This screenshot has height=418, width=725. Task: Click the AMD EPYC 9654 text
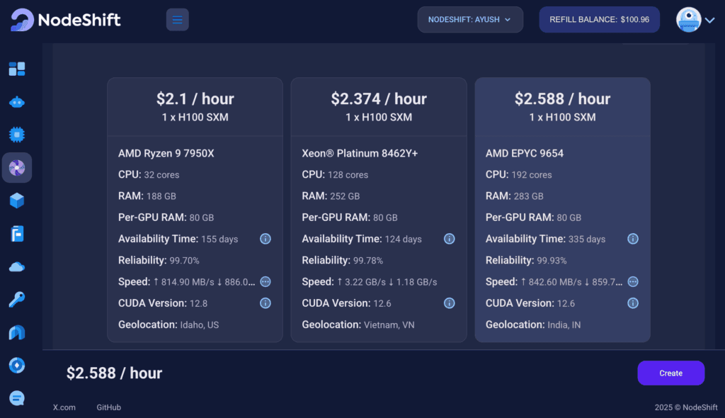[525, 153]
